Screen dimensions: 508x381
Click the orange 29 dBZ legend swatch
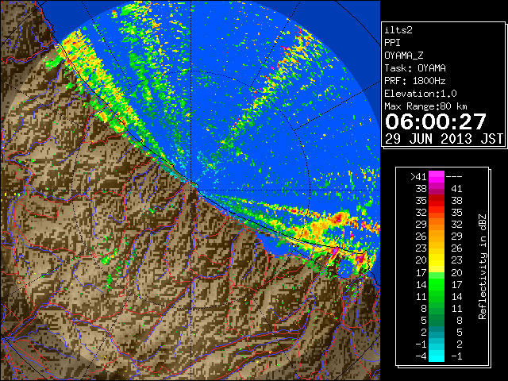click(437, 224)
